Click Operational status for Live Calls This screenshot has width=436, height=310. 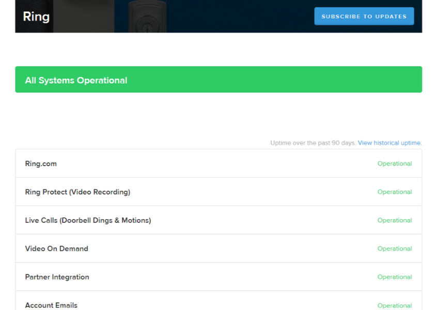[x=394, y=221]
